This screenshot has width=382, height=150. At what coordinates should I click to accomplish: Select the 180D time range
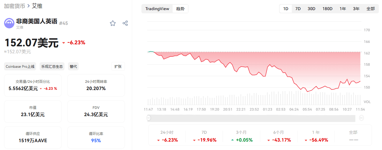pyautogui.click(x=327, y=9)
